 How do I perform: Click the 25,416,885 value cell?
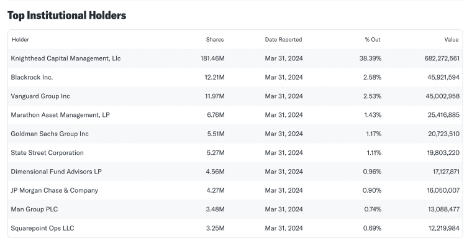click(443, 115)
